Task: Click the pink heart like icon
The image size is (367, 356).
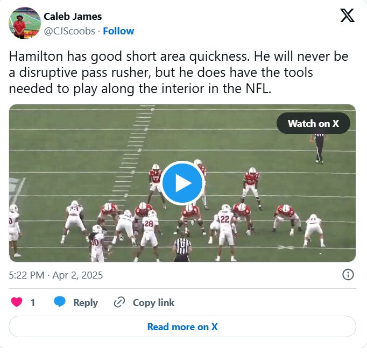Action: coord(17,302)
